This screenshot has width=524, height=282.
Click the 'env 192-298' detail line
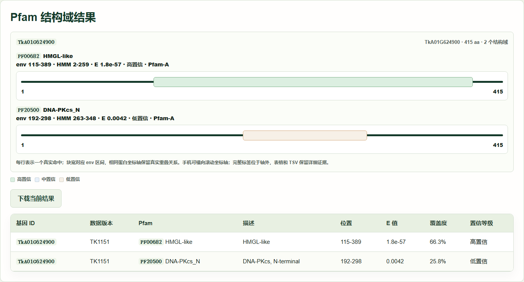(95, 118)
